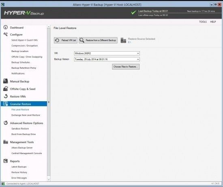The height and width of the screenshot is (187, 223).
Task: Click the Next backup countdown text
Action: pyautogui.click(x=201, y=11)
